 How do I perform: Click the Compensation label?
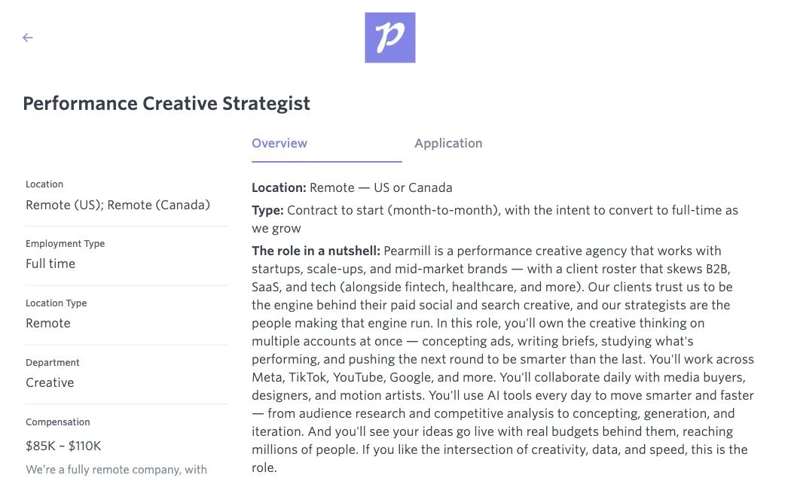coord(58,422)
